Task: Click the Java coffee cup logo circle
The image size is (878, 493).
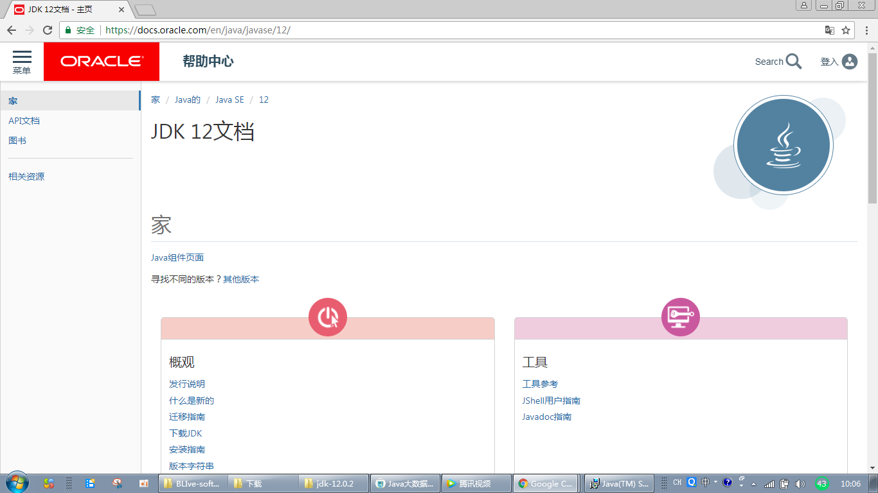Action: [783, 145]
